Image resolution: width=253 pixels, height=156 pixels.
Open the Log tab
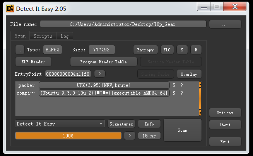[65, 36]
